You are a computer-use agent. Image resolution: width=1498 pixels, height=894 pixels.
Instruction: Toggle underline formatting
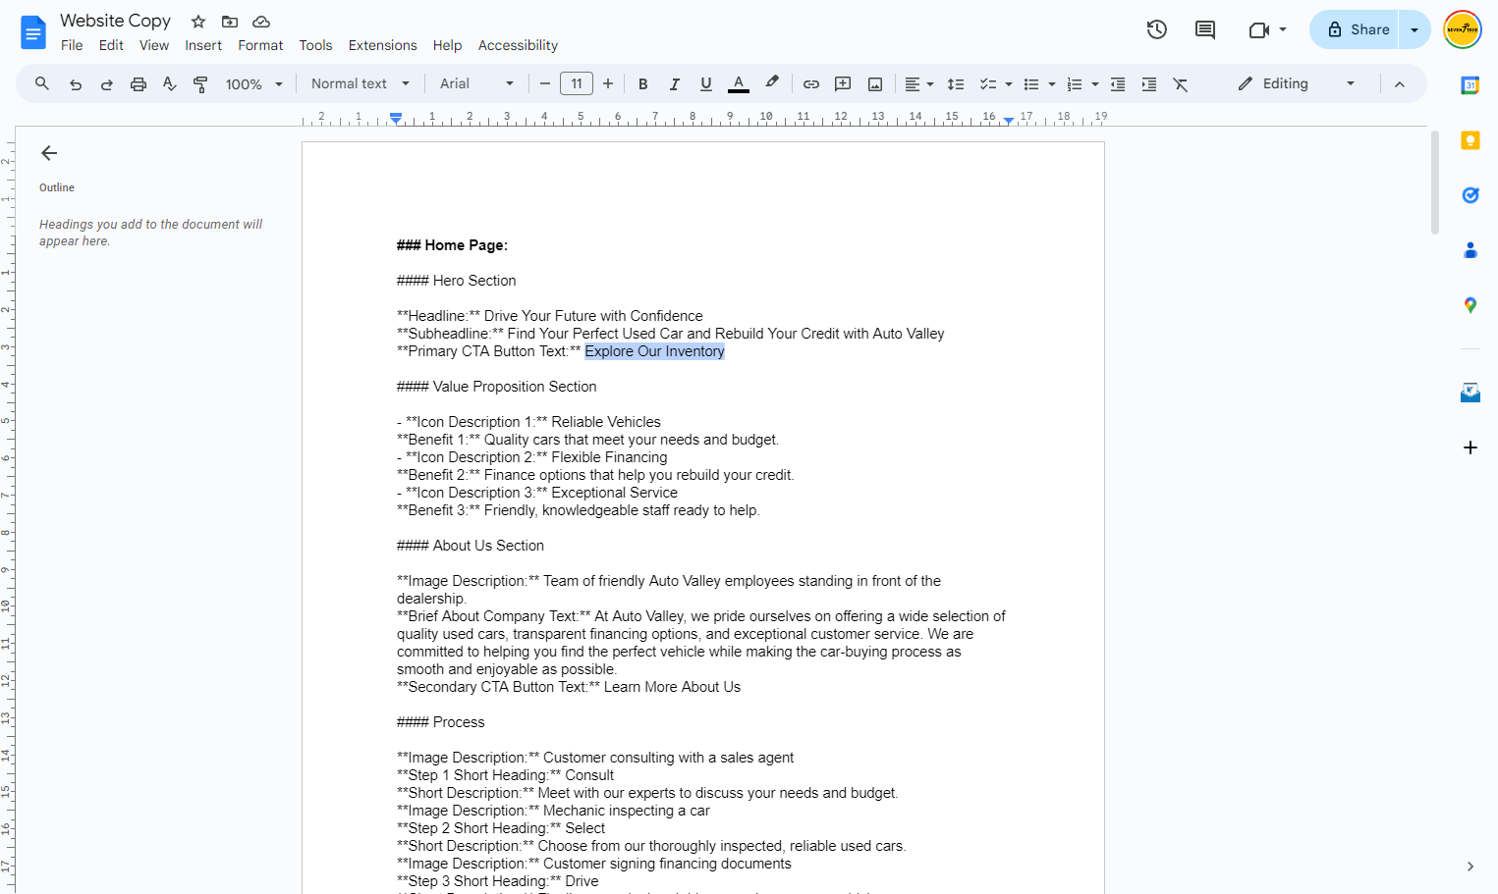click(x=706, y=84)
